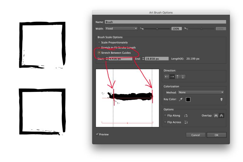This screenshot has height=162, width=243.
Task: Open Colorization Method dropdown
Action: 201,92
